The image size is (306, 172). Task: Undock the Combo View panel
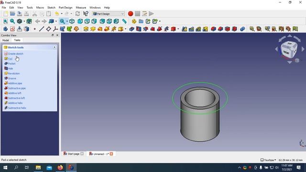(53, 35)
